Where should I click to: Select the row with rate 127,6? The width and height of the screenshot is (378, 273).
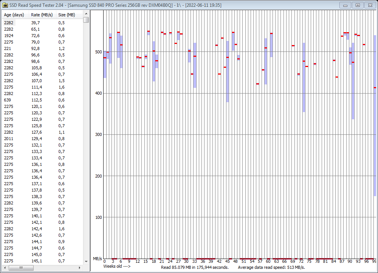click(x=42, y=132)
